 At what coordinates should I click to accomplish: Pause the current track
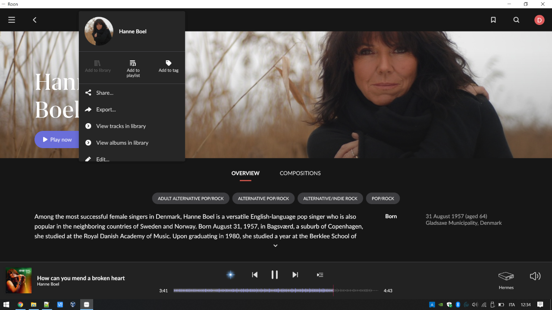(x=274, y=275)
